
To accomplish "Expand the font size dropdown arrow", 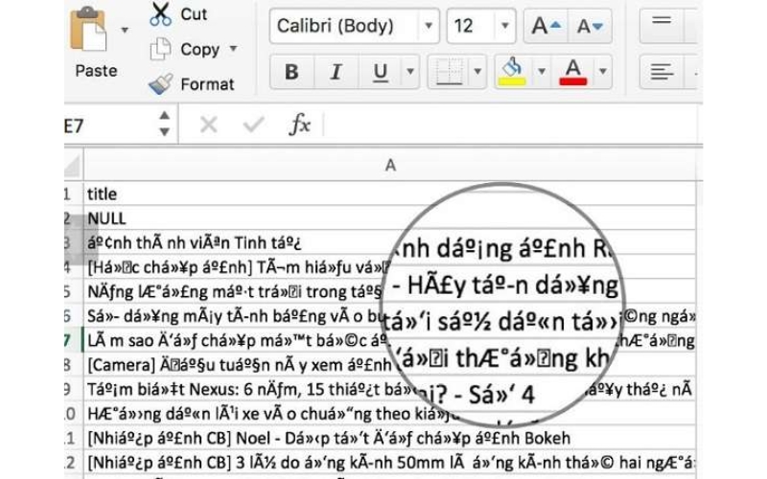I will 505,26.
